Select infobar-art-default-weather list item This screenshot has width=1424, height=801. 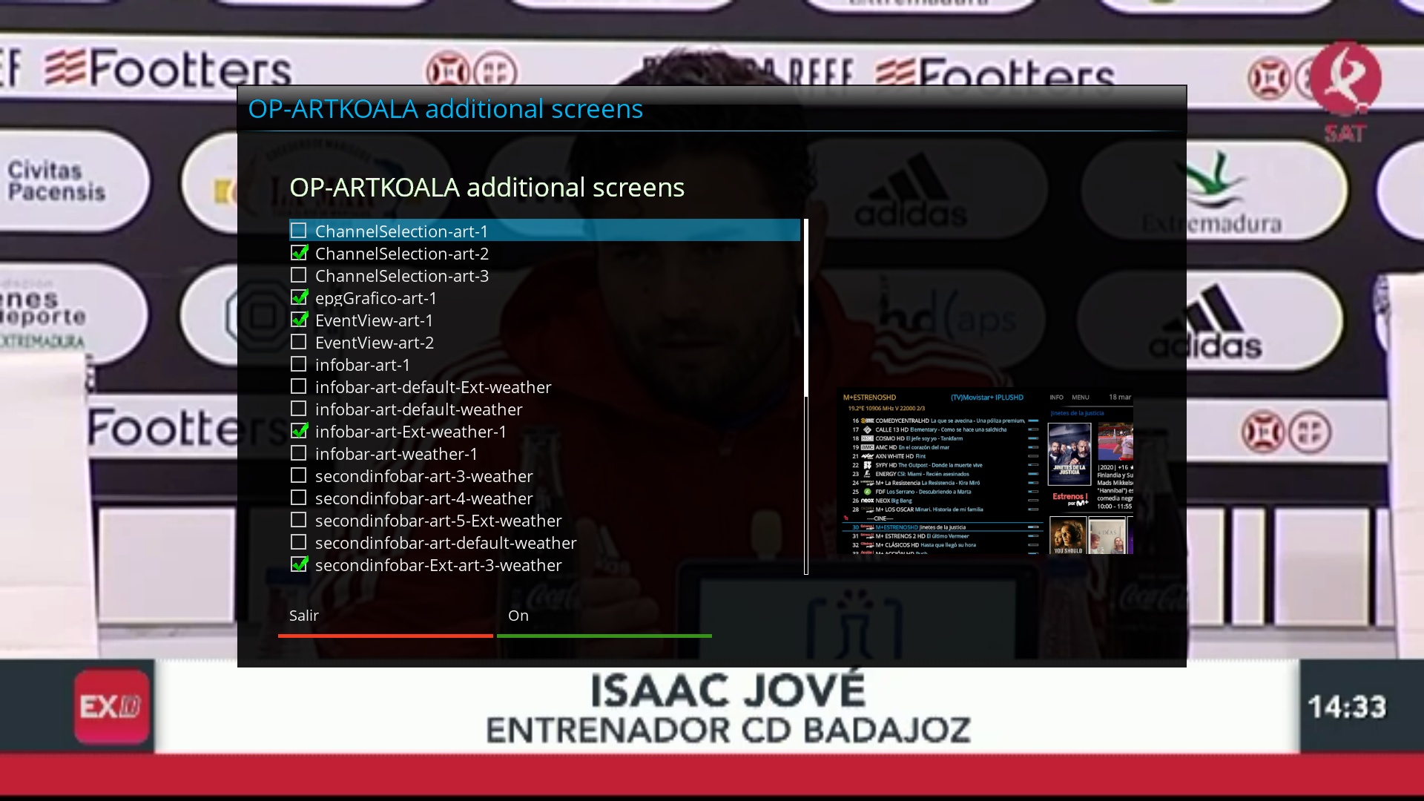click(418, 409)
